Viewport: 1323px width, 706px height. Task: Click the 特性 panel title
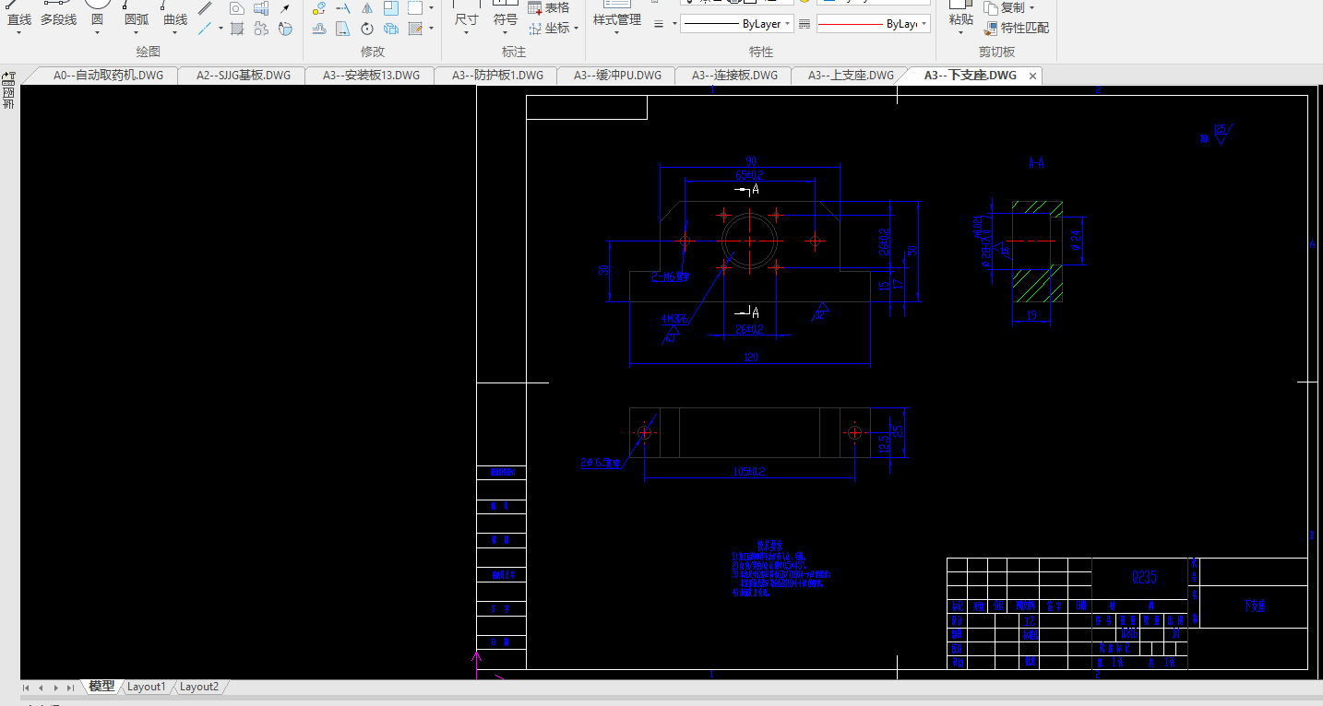[x=761, y=52]
